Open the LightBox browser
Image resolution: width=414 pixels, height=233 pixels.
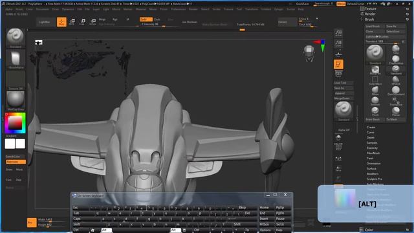click(x=45, y=22)
